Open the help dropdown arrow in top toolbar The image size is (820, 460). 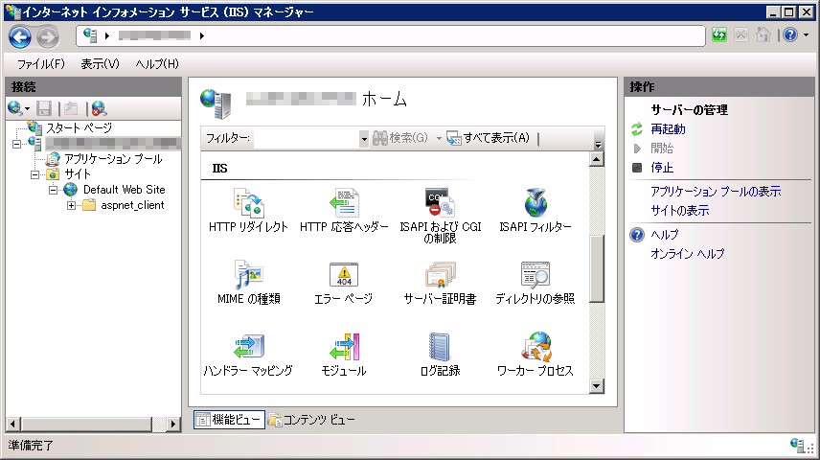coord(806,35)
